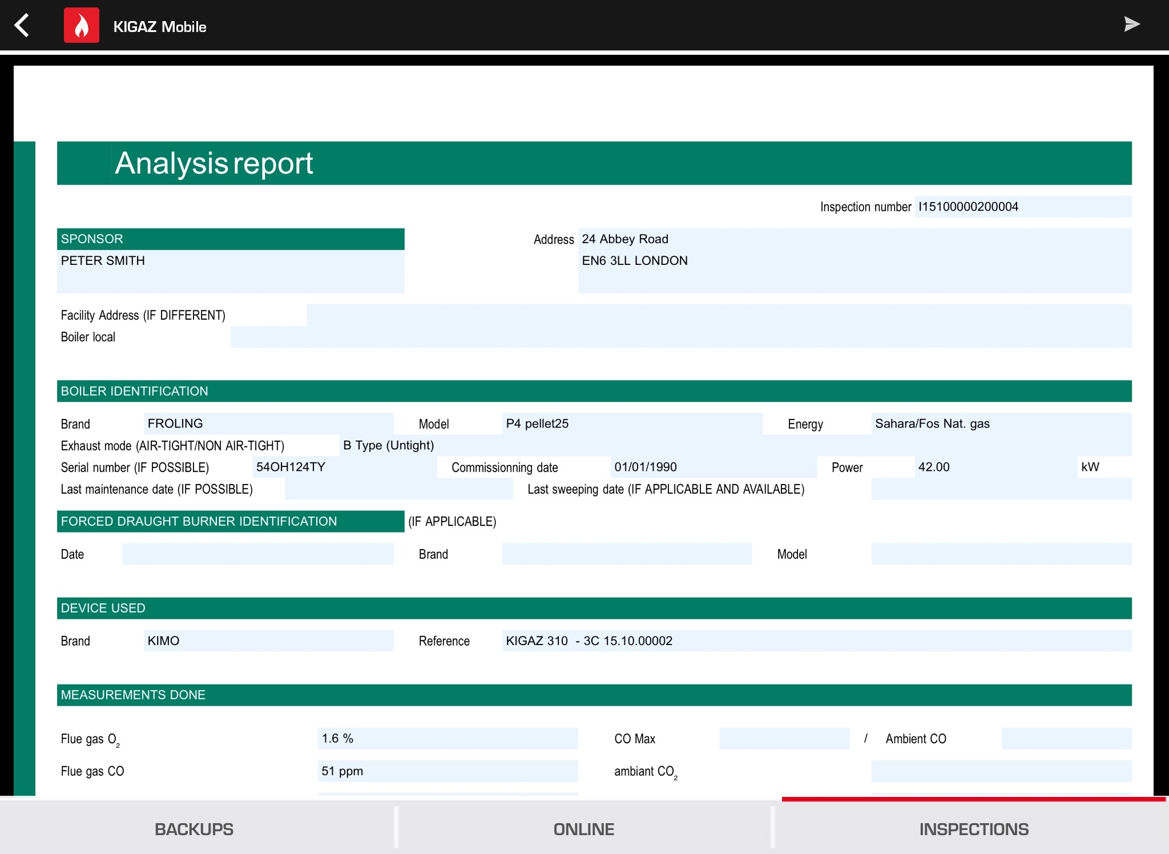Viewport: 1169px width, 854px height.
Task: Click the Analysis report title banner
Action: 594,163
